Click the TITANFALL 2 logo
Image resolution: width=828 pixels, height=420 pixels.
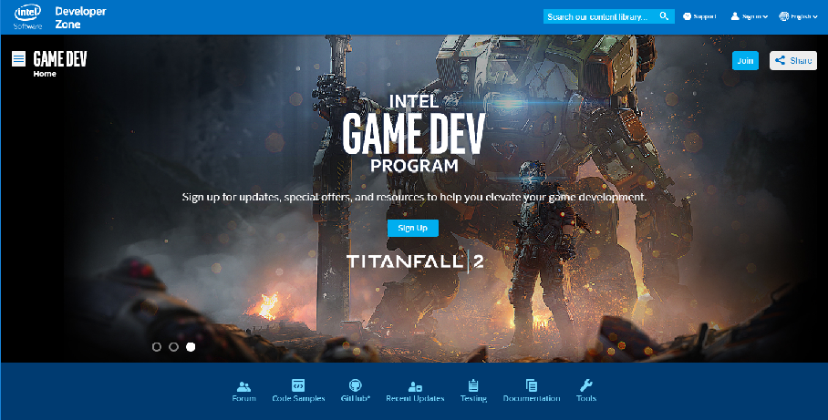click(415, 261)
